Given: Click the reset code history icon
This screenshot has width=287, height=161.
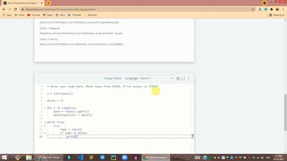Looking at the screenshot, I should click(x=178, y=79).
